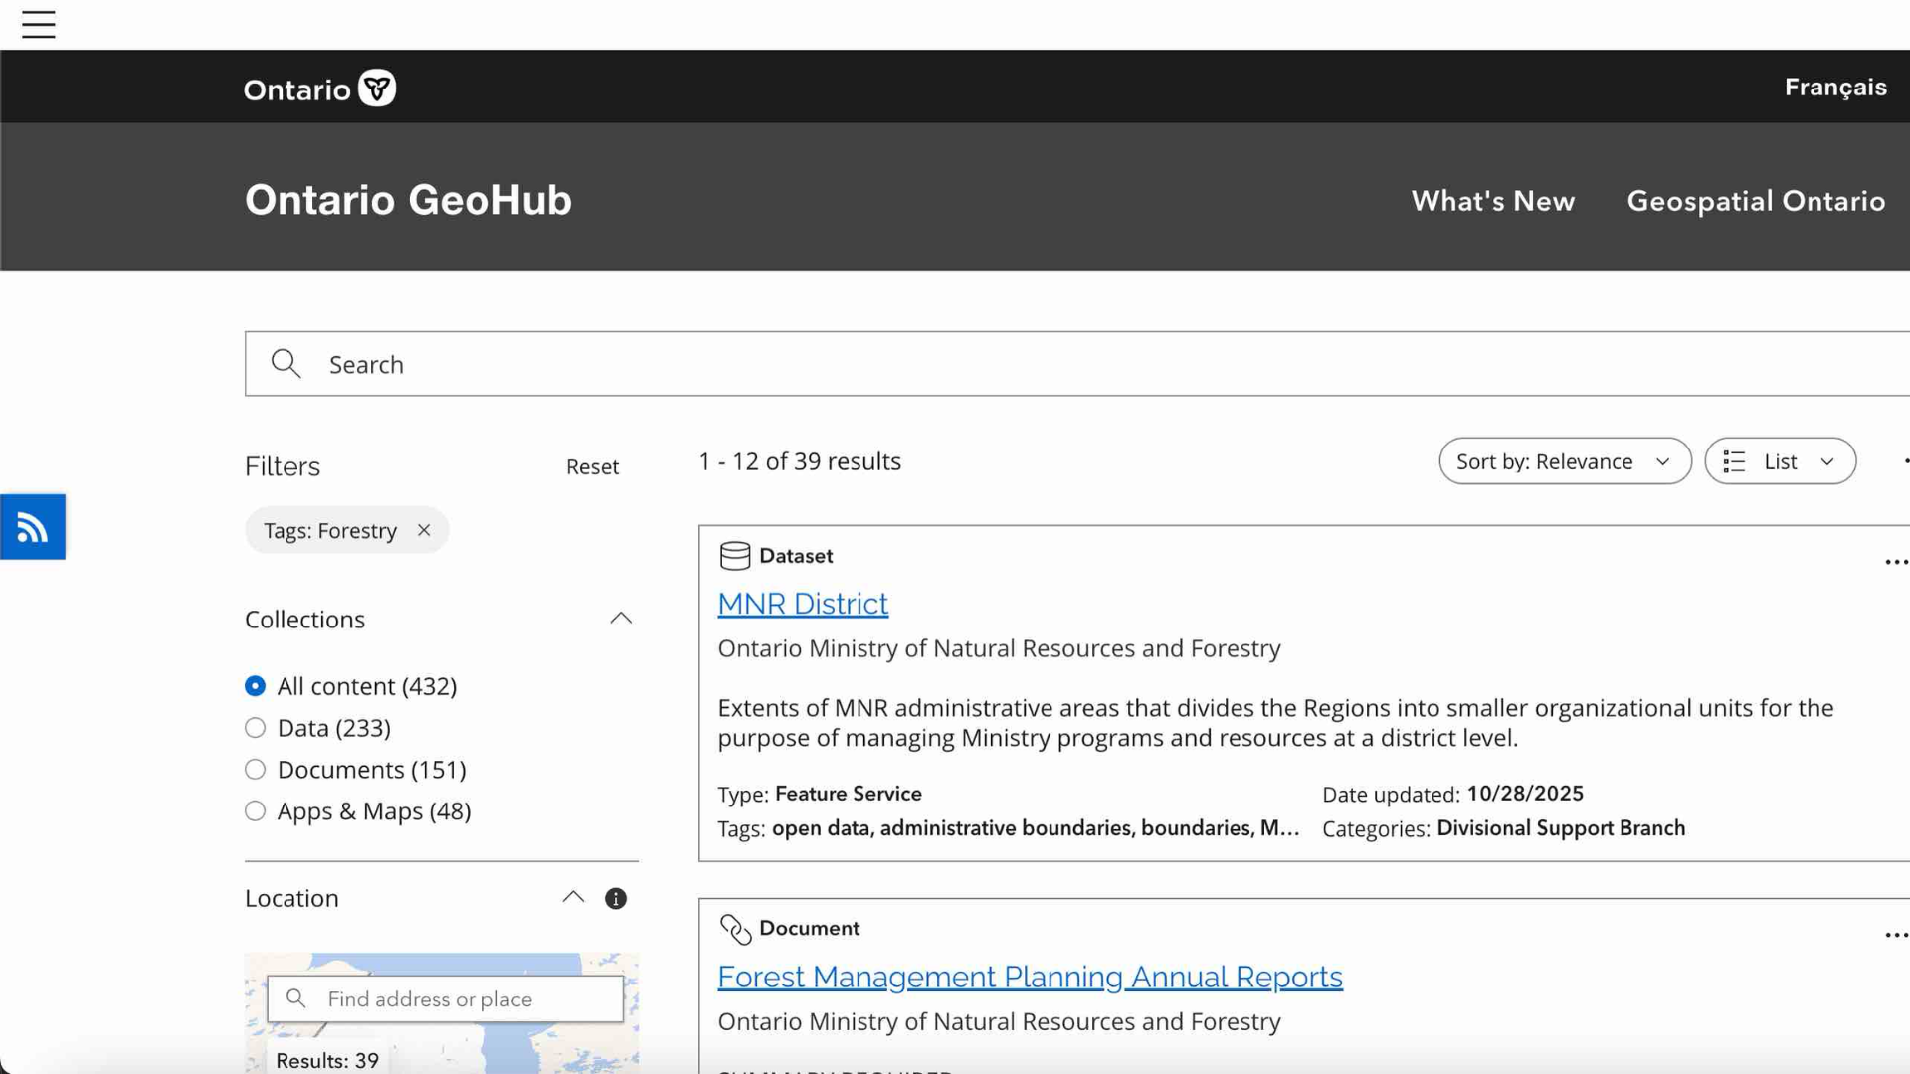Click the Ontario logo in the header
This screenshot has height=1074, width=1910.
pyautogui.click(x=318, y=88)
